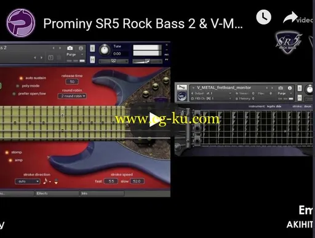Click the Tune value 0.00 field
Image resolution: width=315 pixels, height=238 pixels.
tap(118, 54)
